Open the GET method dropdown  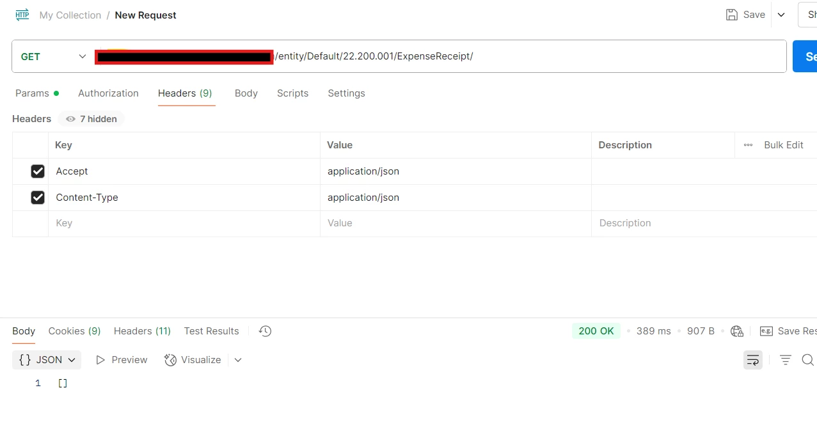53,56
